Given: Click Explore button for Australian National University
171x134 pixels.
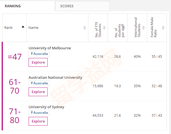Looking at the screenshot, I should pos(38,92).
